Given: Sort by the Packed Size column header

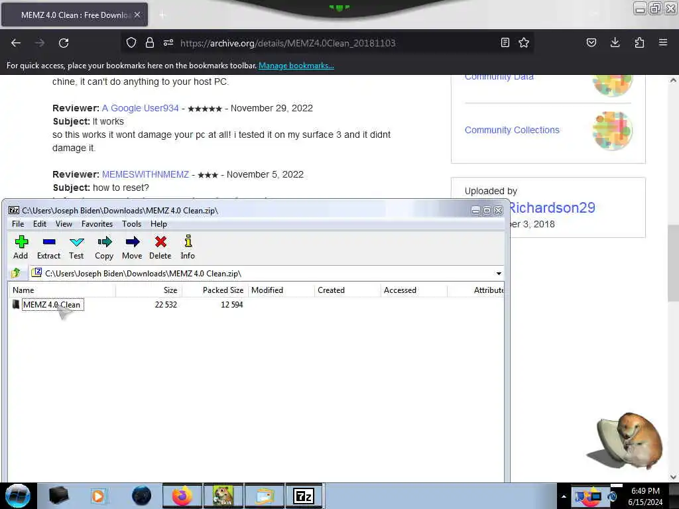Looking at the screenshot, I should click(216, 290).
